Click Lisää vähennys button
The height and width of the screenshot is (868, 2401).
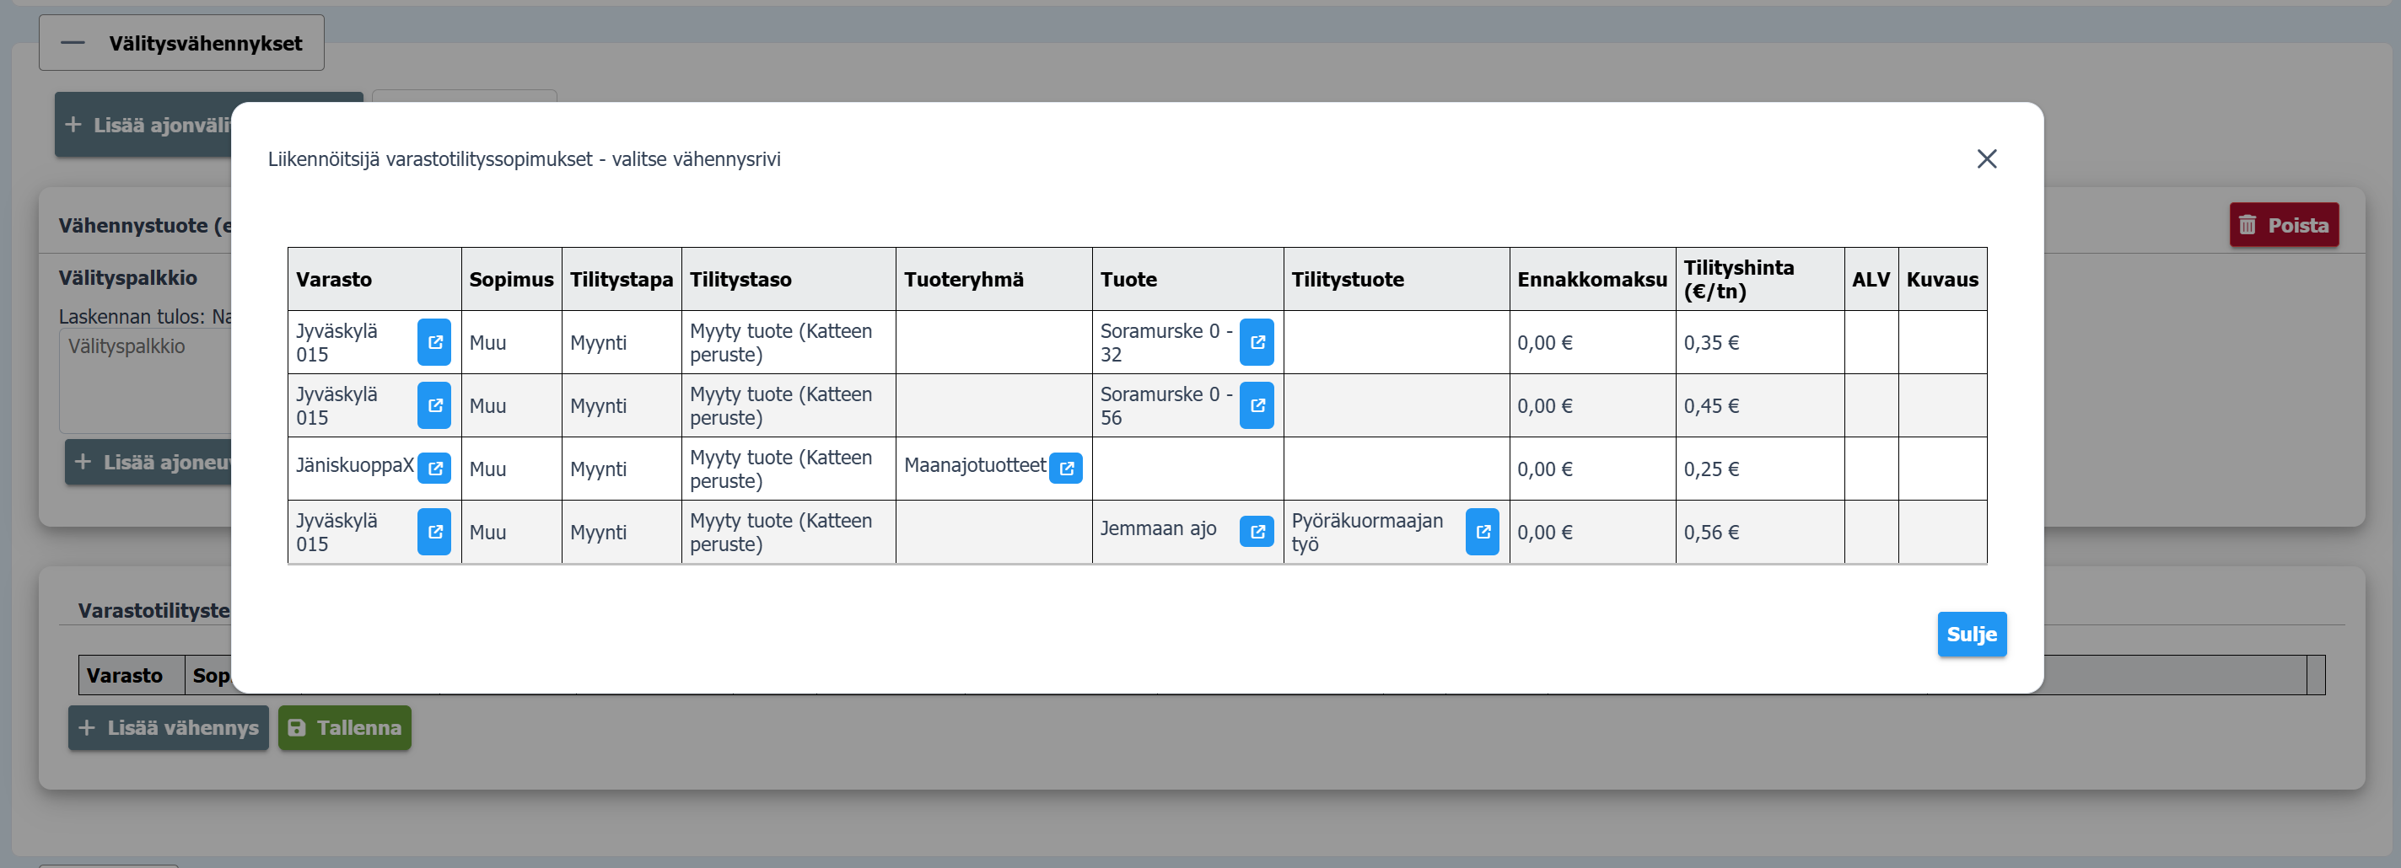click(169, 727)
